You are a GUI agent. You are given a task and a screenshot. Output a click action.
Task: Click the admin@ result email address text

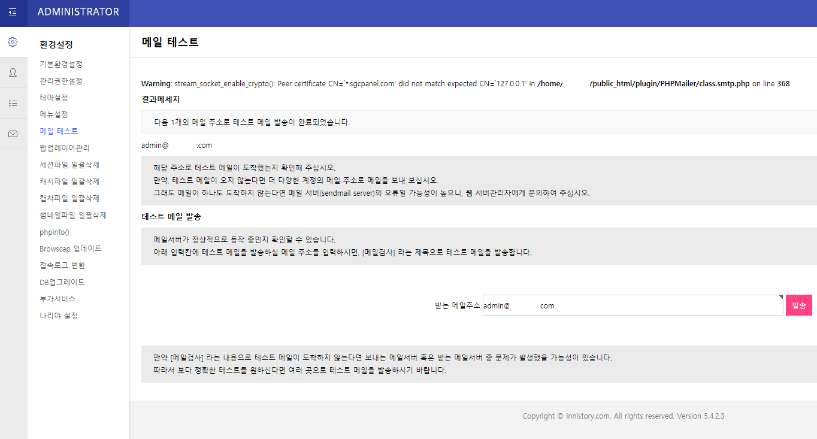177,146
